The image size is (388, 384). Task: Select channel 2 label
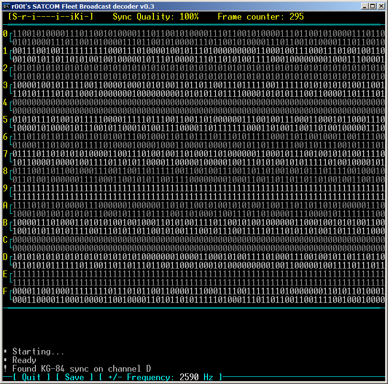point(5,68)
